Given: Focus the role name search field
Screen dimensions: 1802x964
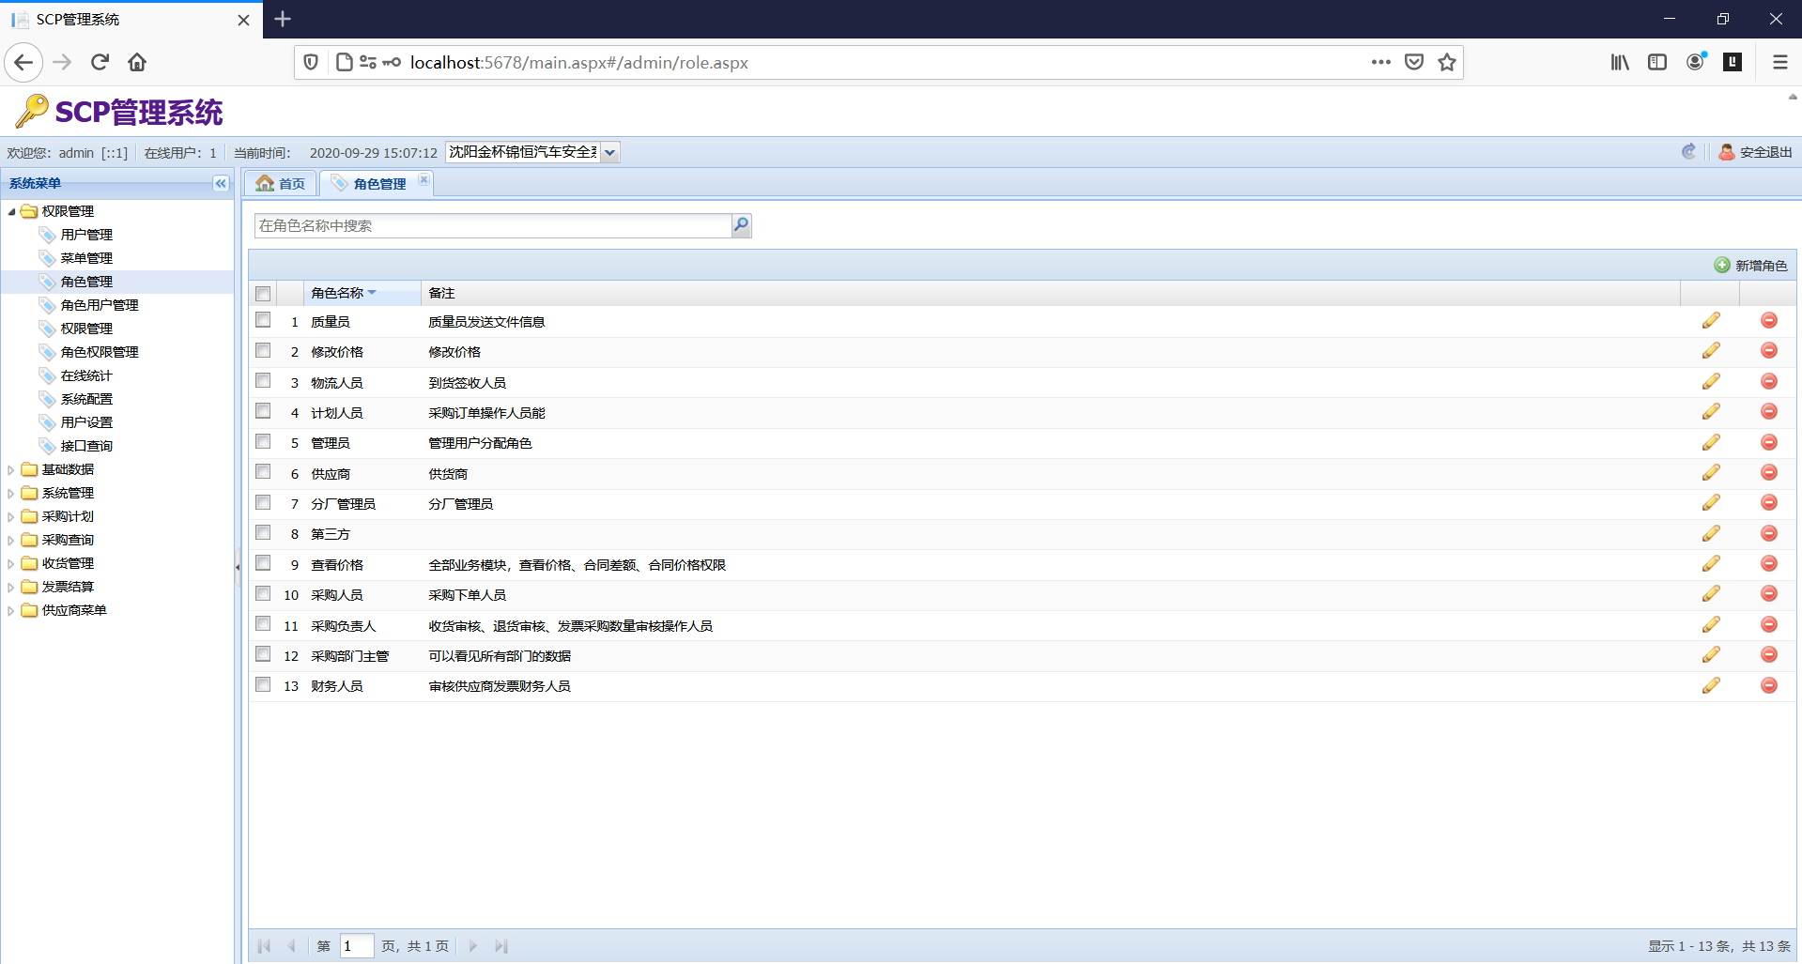Looking at the screenshot, I should click(493, 225).
